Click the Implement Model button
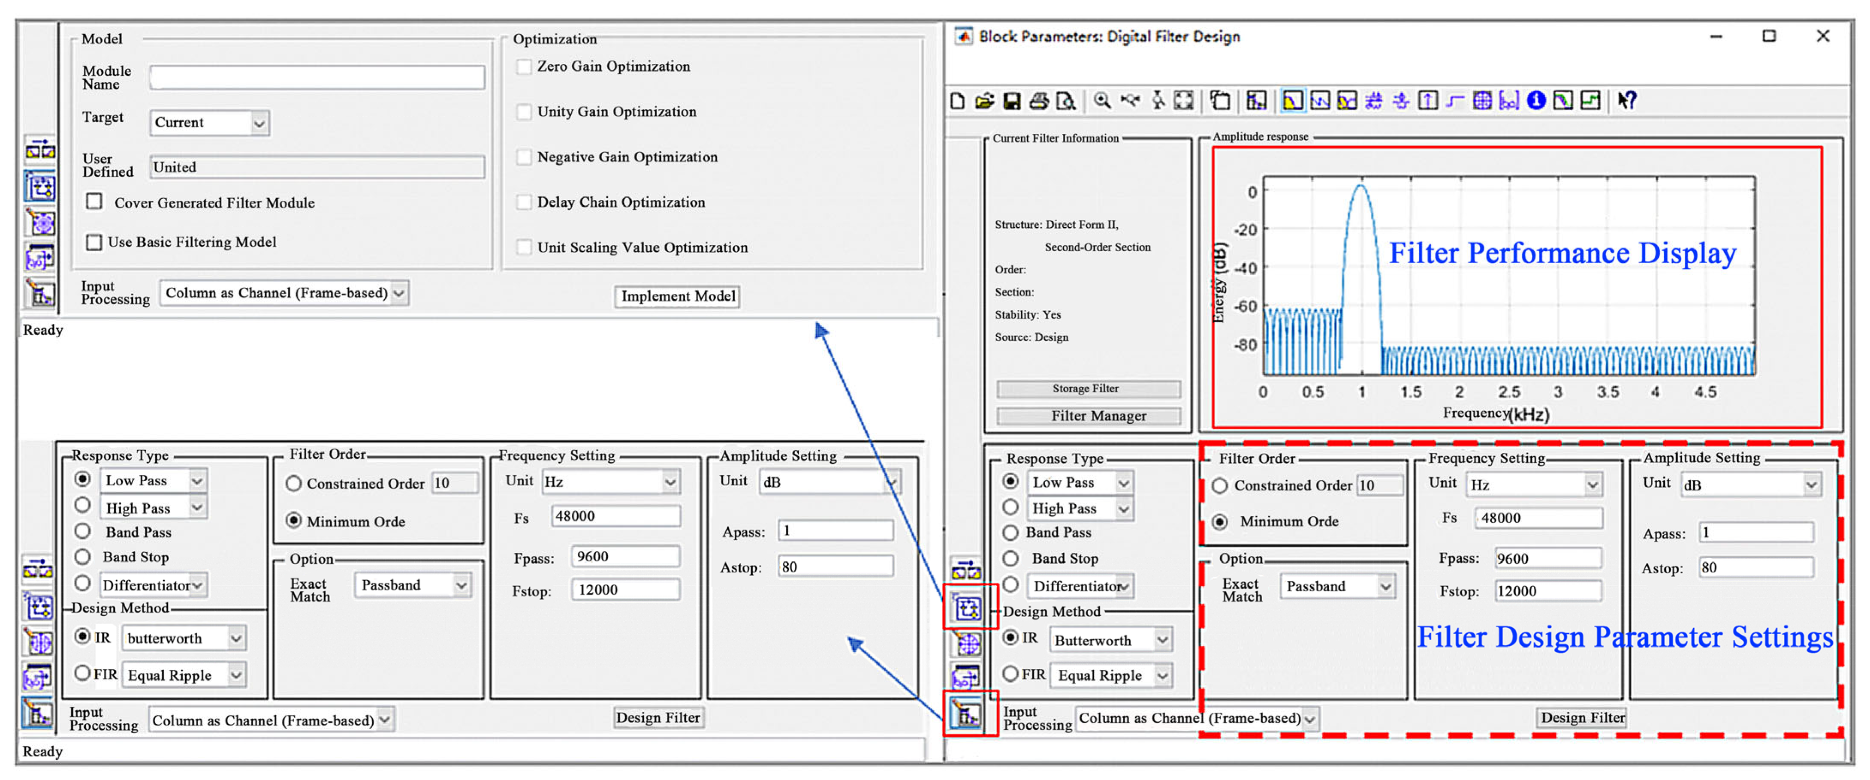The width and height of the screenshot is (1870, 780). (676, 296)
